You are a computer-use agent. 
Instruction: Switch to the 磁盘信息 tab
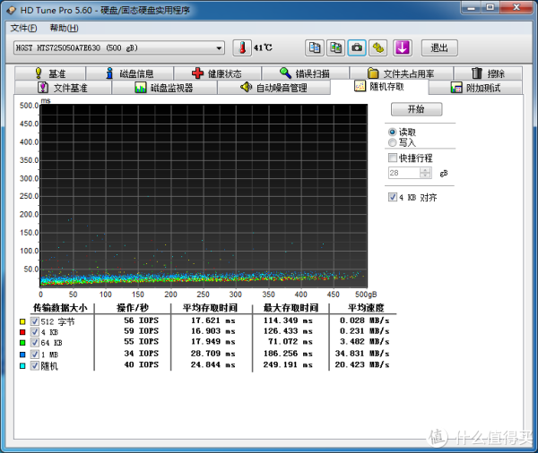click(130, 73)
